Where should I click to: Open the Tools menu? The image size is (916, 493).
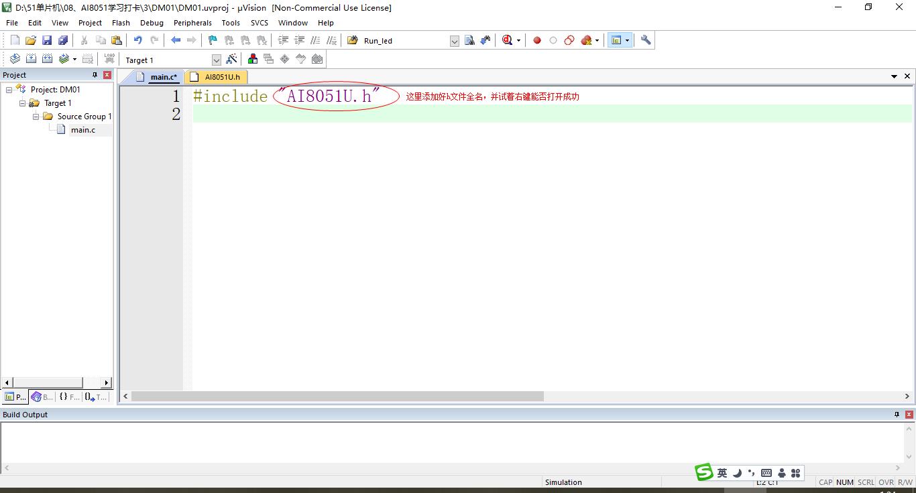231,23
